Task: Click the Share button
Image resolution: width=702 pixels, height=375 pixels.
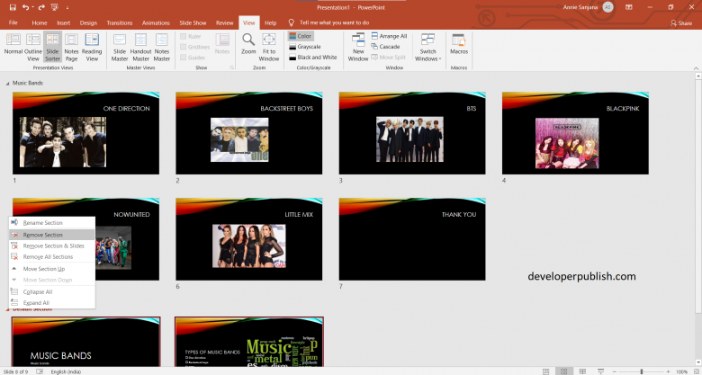Action: tap(681, 22)
